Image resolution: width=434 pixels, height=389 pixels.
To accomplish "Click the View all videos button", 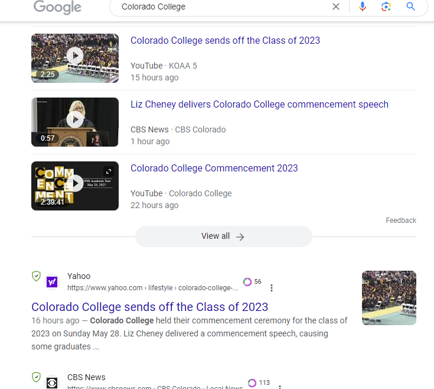I will pyautogui.click(x=224, y=236).
